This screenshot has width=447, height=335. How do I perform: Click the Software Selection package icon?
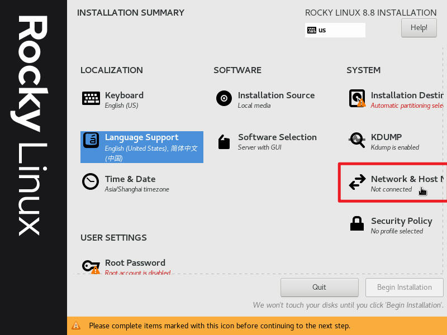click(224, 142)
